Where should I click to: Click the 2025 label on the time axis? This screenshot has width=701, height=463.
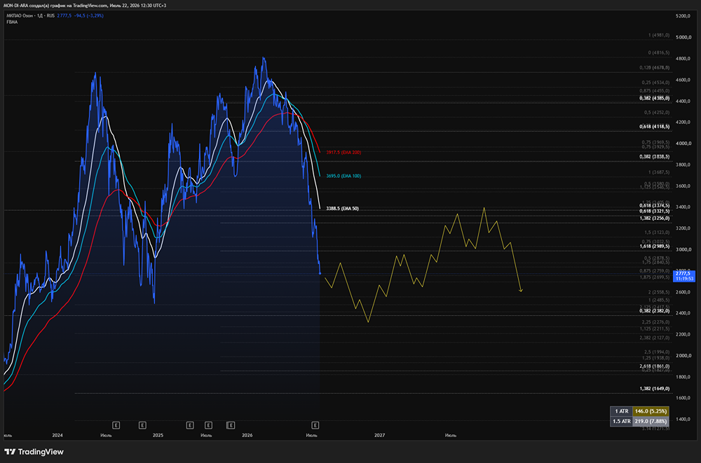(x=158, y=435)
